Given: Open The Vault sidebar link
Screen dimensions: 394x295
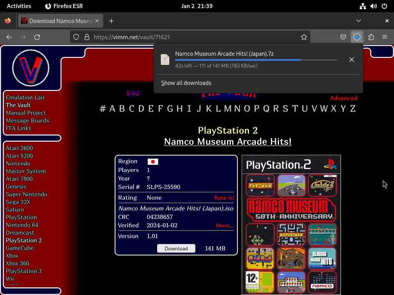Looking at the screenshot, I should [x=18, y=105].
